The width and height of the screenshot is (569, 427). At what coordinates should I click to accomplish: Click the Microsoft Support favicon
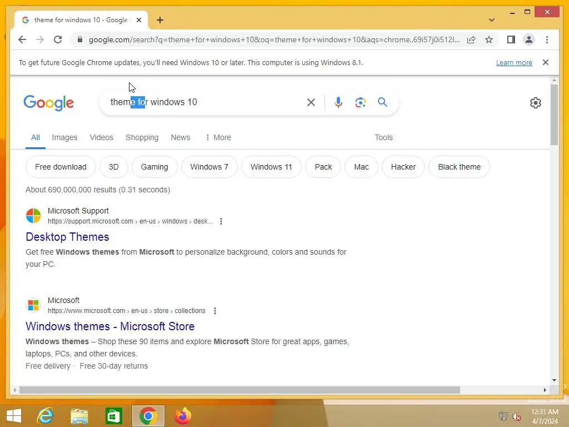33,216
